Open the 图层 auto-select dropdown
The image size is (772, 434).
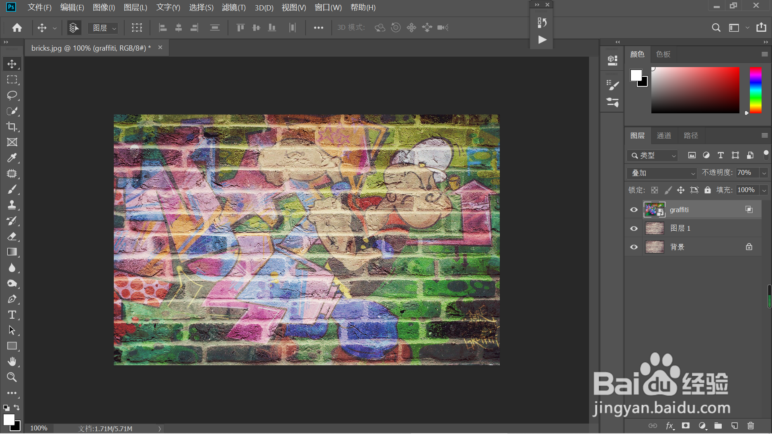click(103, 28)
